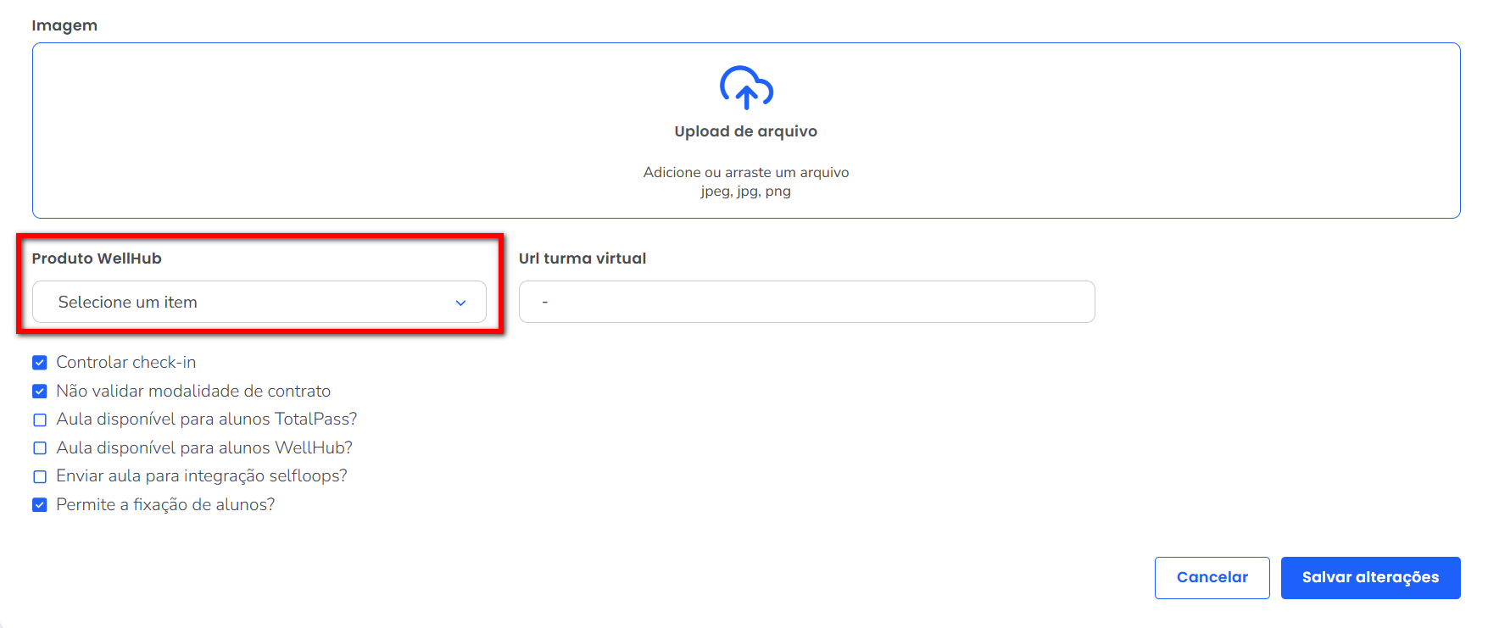Click the Url turma virtual input field
The image size is (1488, 628).
(806, 302)
